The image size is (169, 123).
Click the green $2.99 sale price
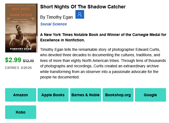[x=13, y=60]
